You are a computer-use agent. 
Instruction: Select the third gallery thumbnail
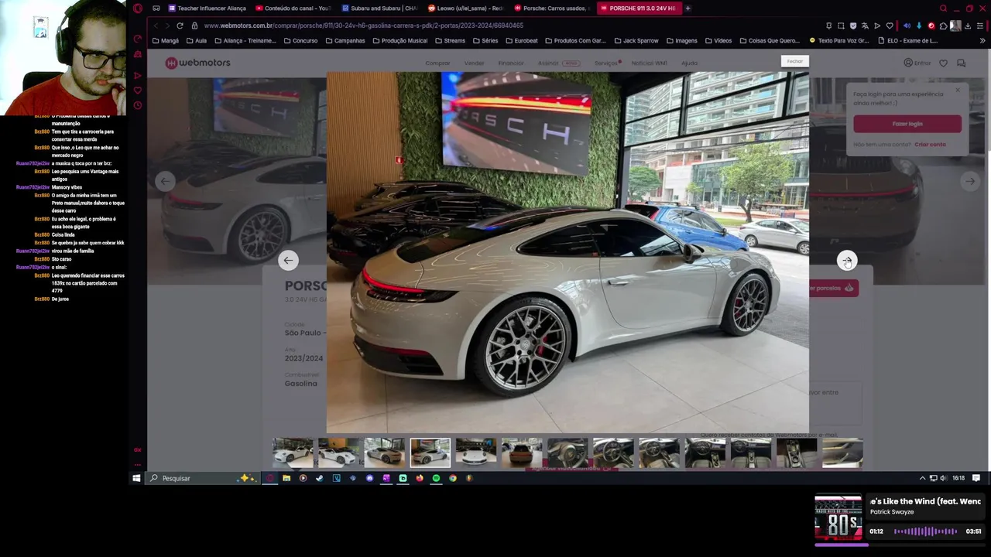click(384, 453)
